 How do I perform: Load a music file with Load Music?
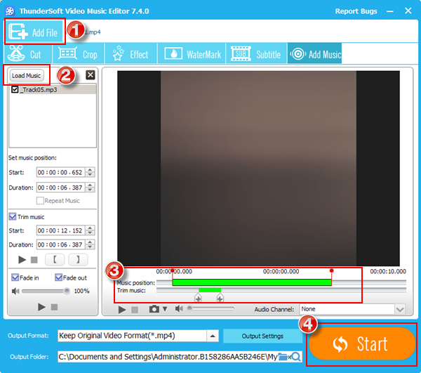pyautogui.click(x=27, y=75)
